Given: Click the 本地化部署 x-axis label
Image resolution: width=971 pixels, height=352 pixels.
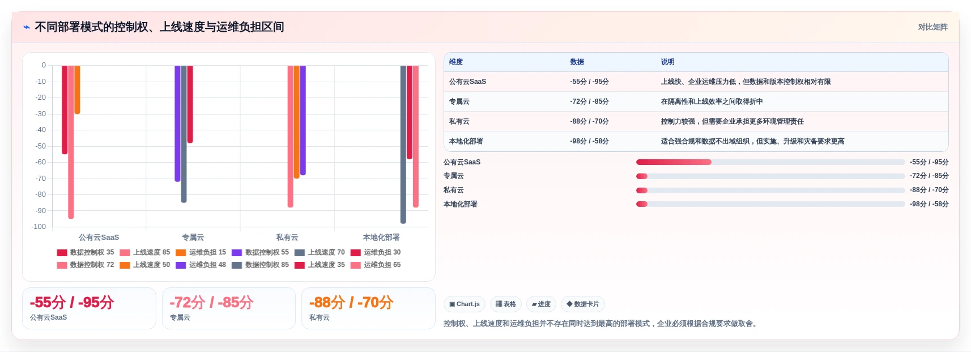Looking at the screenshot, I should click(x=381, y=238).
